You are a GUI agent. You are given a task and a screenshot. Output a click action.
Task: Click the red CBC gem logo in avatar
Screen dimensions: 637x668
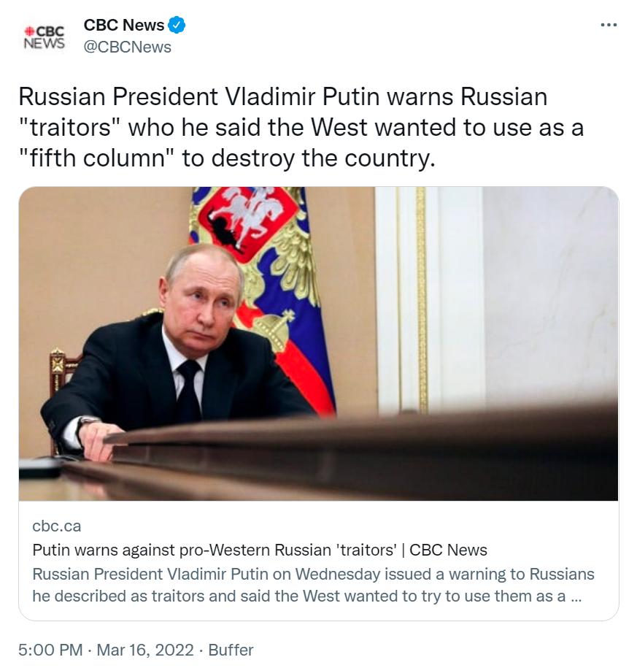[29, 31]
